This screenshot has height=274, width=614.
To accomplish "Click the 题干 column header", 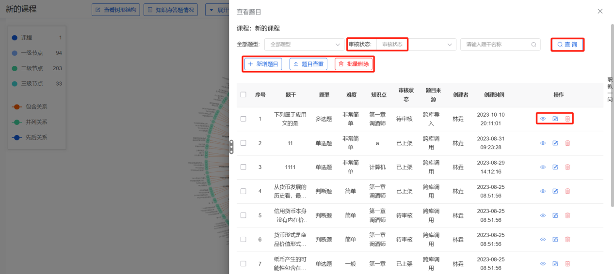I will [291, 95].
